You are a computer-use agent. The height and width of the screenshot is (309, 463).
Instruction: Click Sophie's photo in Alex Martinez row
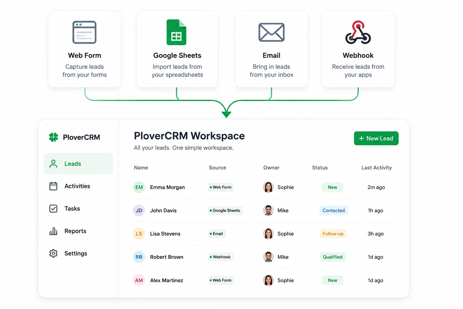click(268, 280)
